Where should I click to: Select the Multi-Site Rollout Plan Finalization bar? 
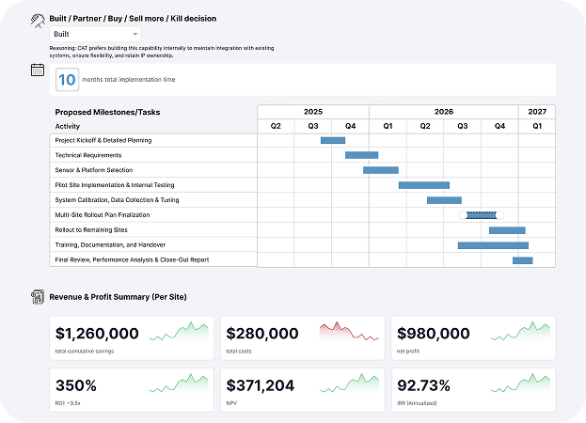(481, 215)
